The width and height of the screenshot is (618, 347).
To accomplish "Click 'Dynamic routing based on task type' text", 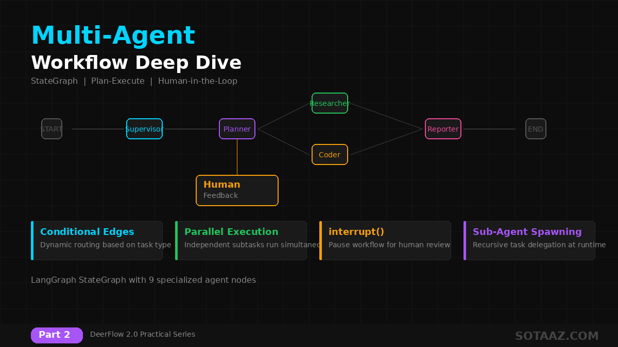I will pyautogui.click(x=106, y=245).
